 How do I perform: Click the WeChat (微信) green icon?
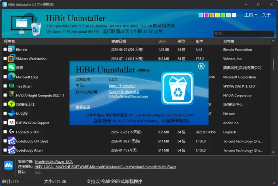[12, 68]
